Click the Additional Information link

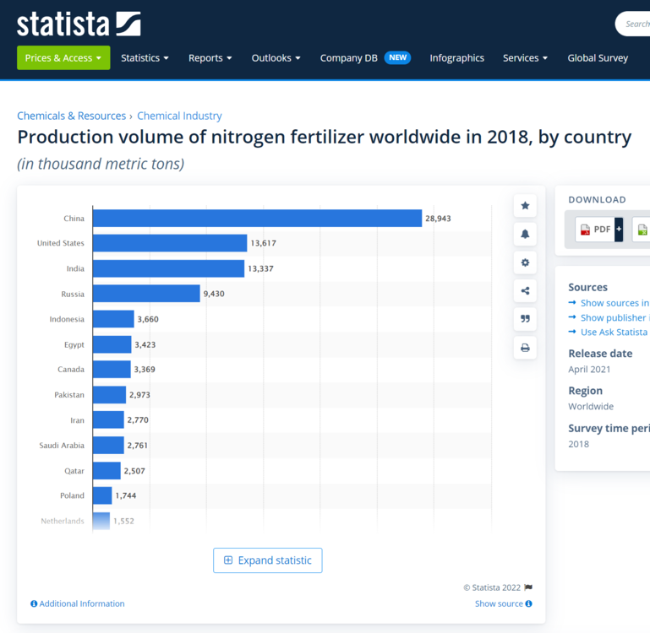point(78,603)
